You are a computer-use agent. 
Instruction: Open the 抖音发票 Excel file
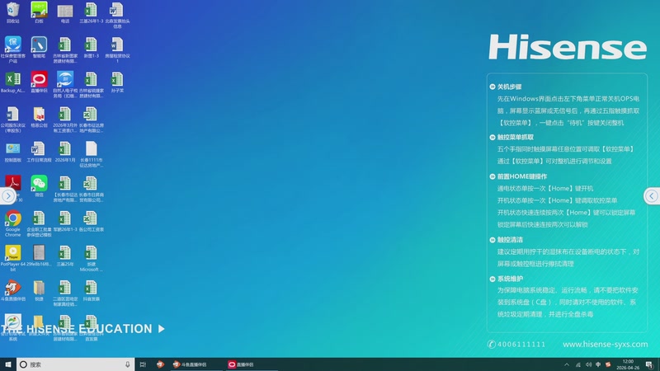click(x=92, y=291)
